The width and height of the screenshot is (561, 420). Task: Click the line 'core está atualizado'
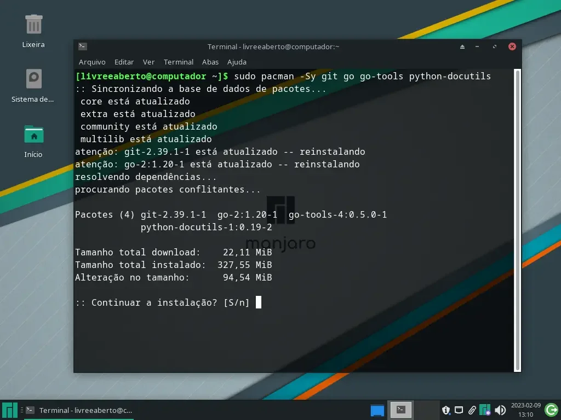click(135, 101)
